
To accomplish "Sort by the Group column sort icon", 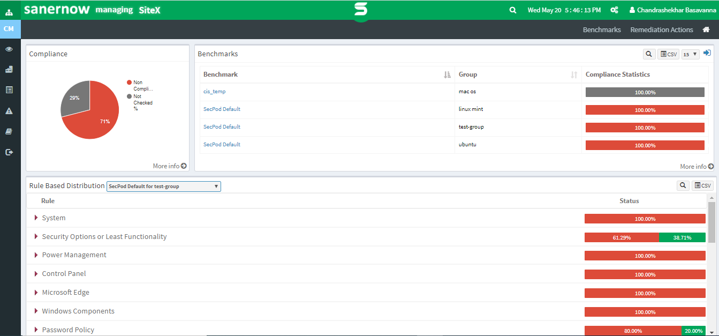I will (x=574, y=74).
